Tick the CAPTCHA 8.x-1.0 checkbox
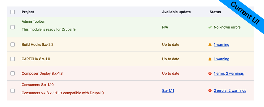 tap(13, 59)
